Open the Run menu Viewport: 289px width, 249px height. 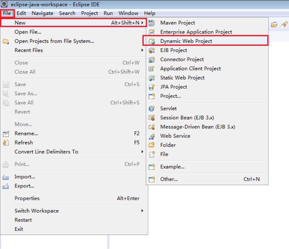tap(108, 13)
